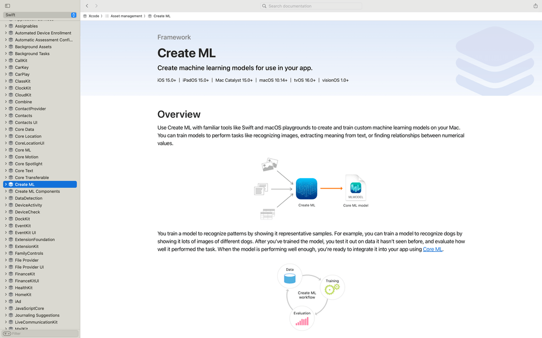Select File Provider in sidebar
The height and width of the screenshot is (338, 542).
coord(27,261)
